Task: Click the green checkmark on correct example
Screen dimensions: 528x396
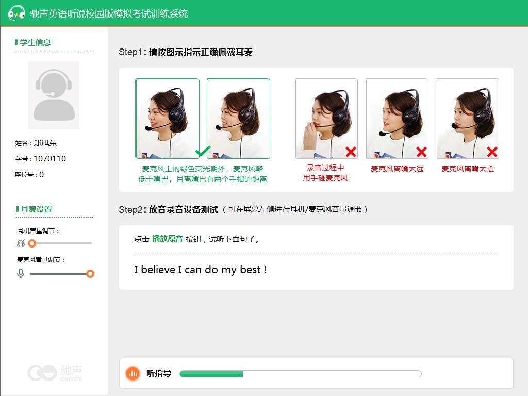Action: pyautogui.click(x=203, y=151)
